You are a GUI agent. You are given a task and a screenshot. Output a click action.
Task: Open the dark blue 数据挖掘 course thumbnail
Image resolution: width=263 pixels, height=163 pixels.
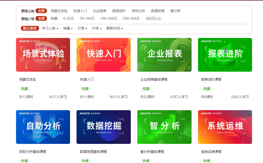[x=104, y=127]
